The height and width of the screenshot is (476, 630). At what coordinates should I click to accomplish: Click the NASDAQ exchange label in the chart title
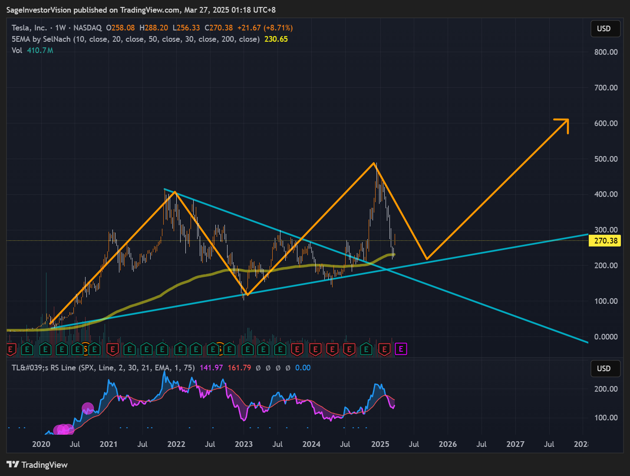87,28
